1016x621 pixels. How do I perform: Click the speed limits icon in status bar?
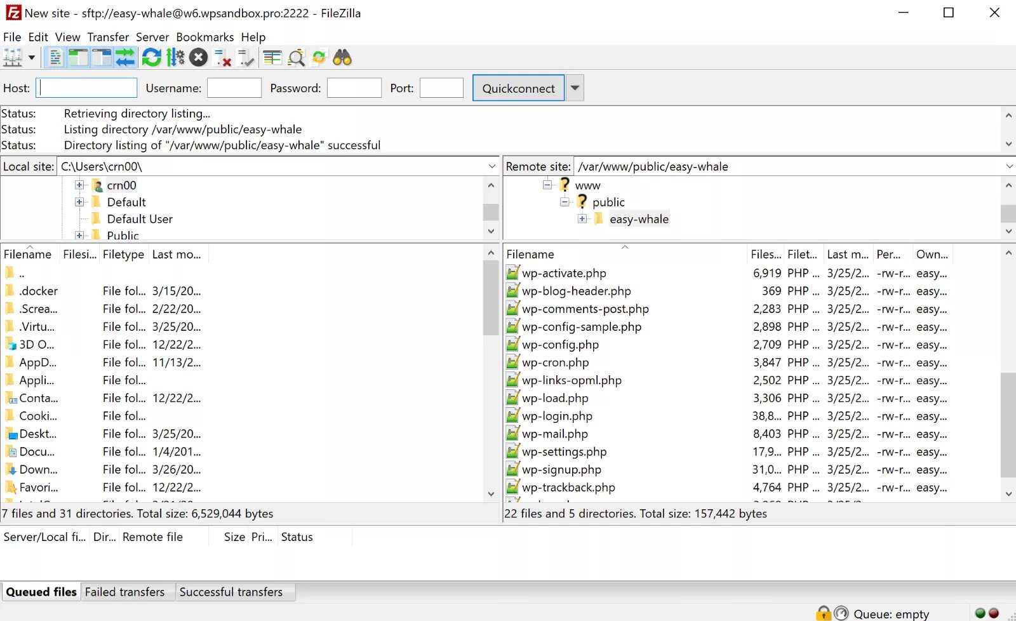[x=841, y=613]
